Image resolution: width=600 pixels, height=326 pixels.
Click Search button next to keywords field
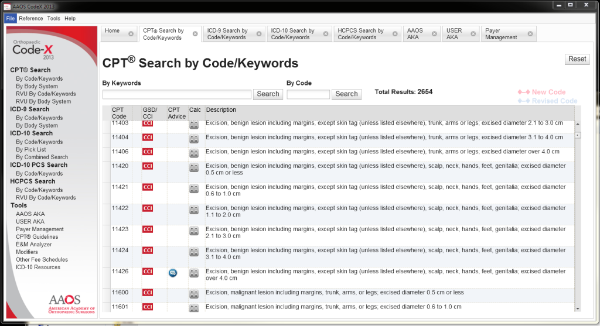tap(268, 94)
